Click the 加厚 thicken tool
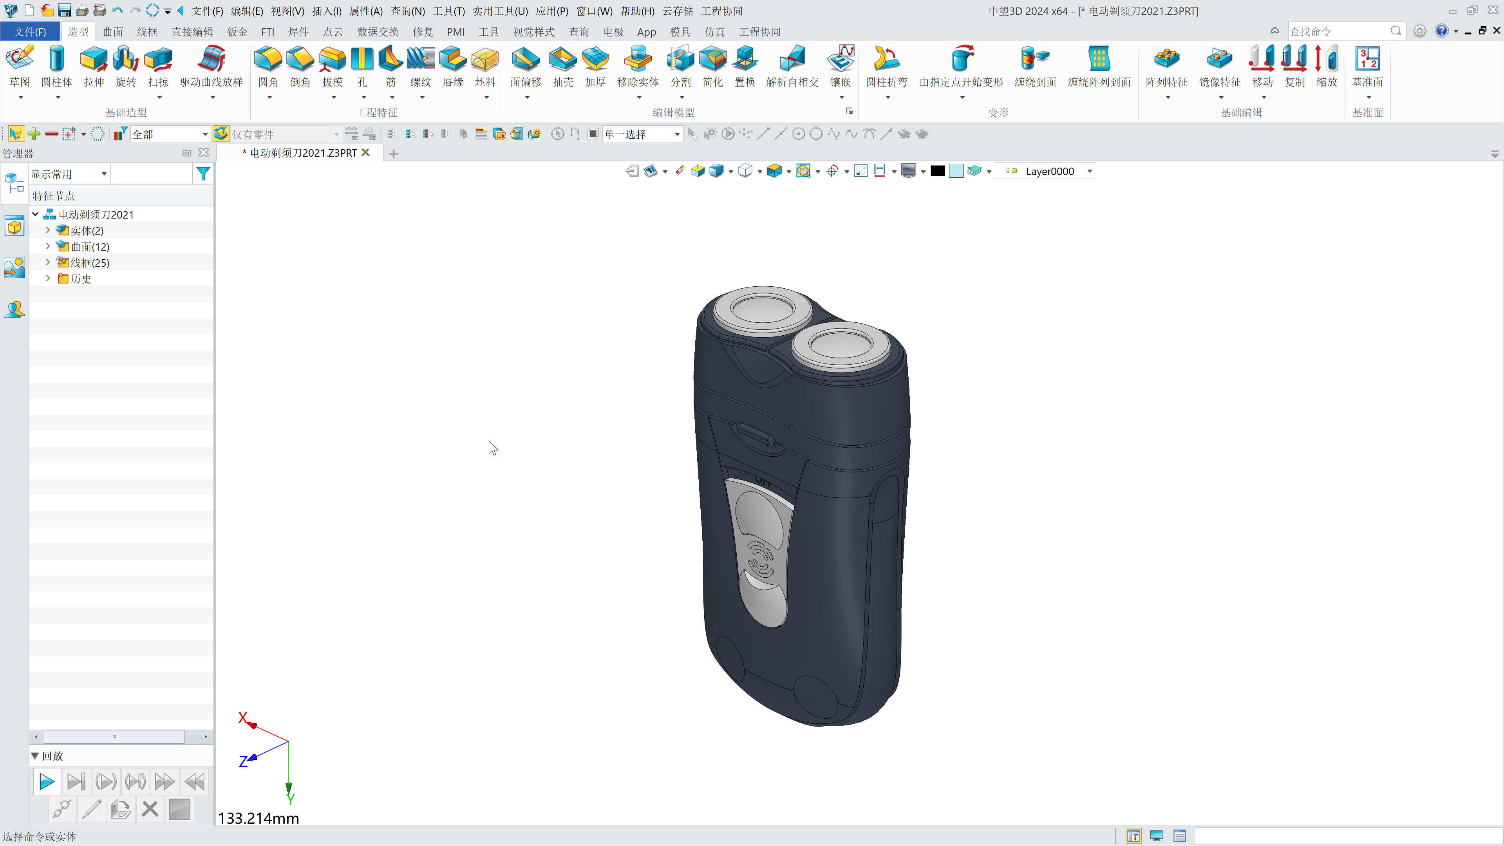The image size is (1504, 846). 595,67
